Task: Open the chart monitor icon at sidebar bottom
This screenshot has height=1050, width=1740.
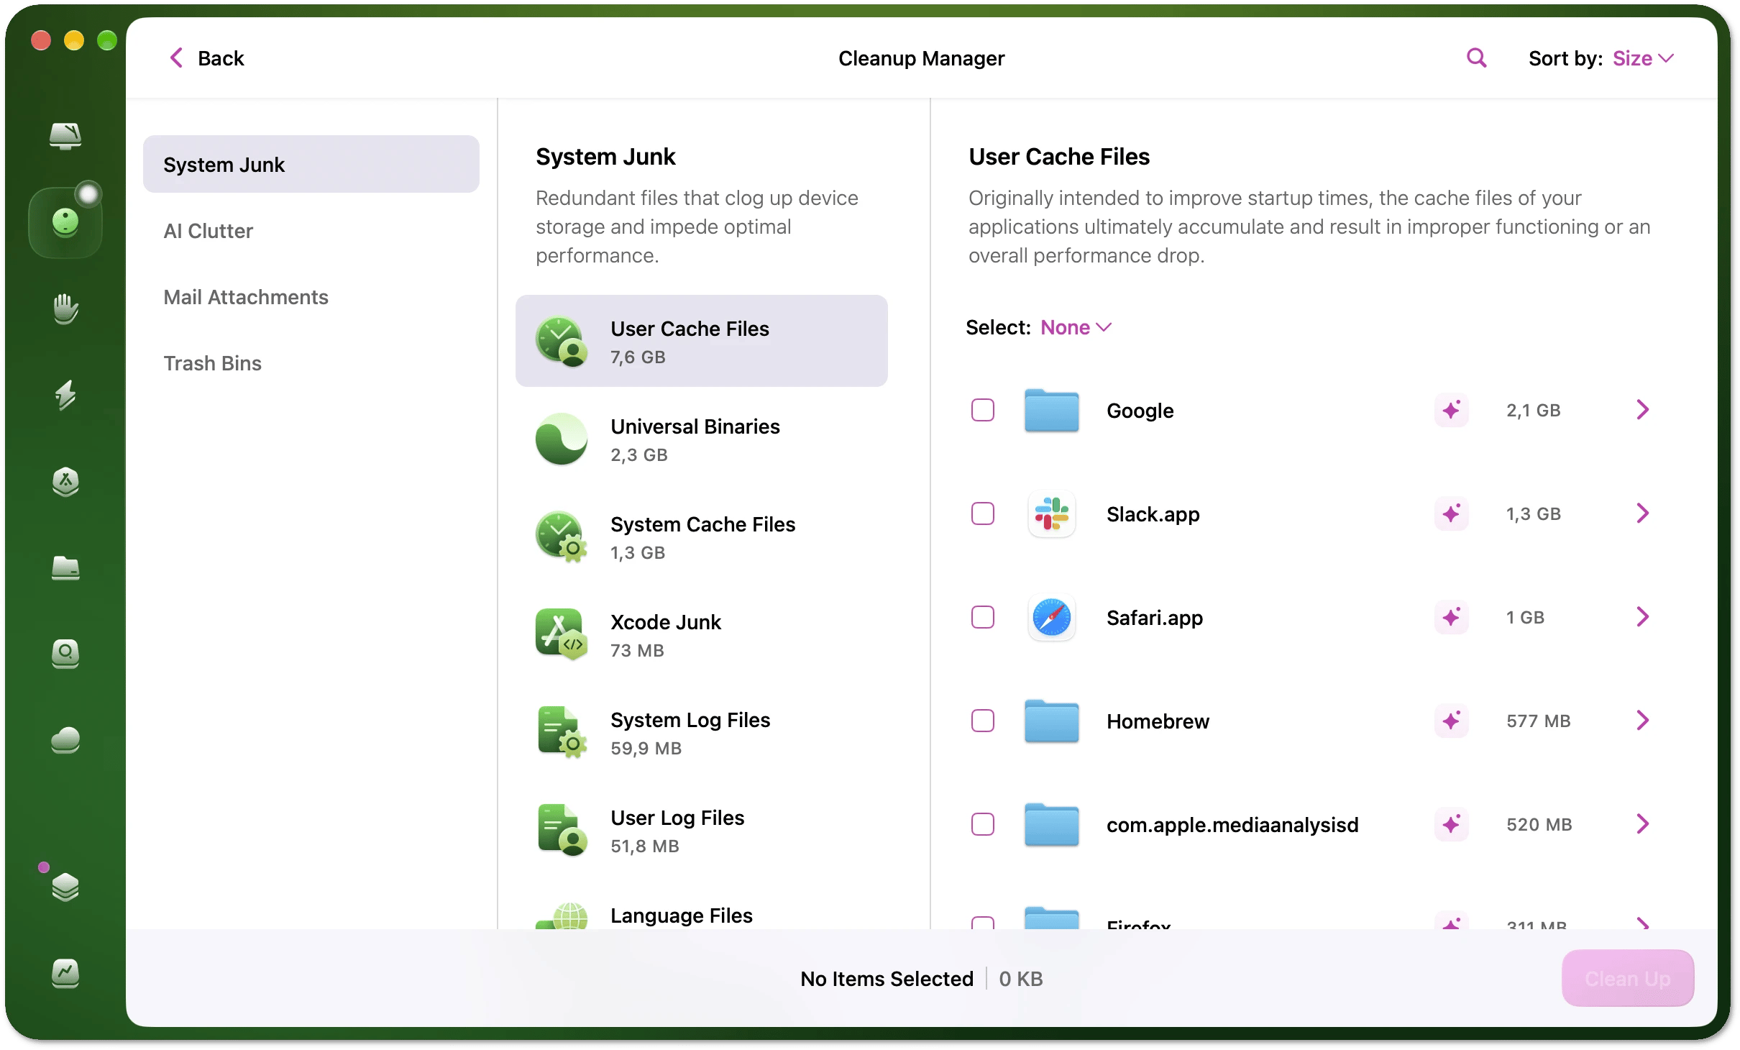Action: (x=65, y=973)
